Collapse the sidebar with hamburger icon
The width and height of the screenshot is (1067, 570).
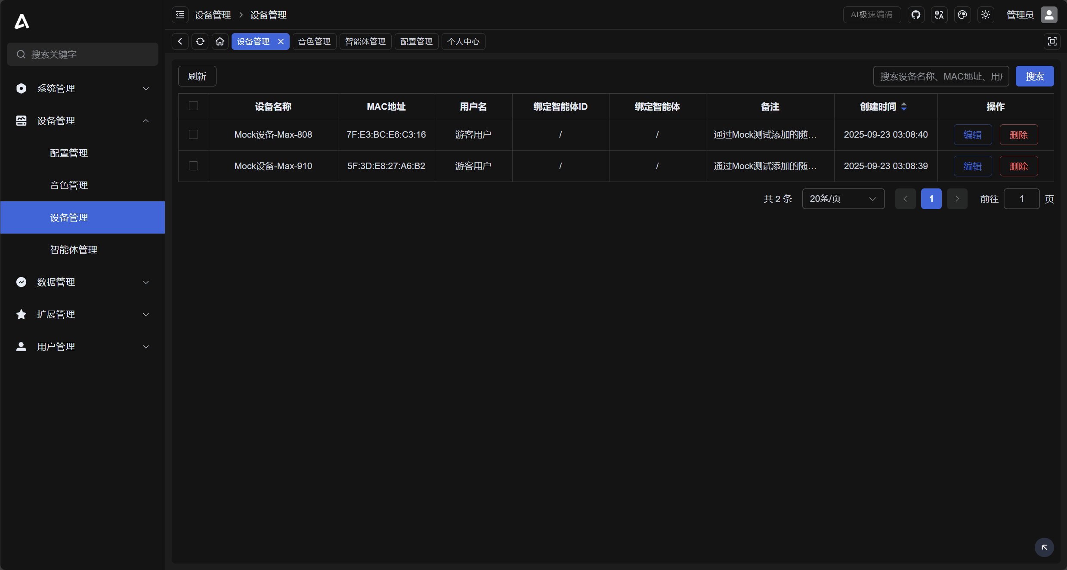pos(179,15)
